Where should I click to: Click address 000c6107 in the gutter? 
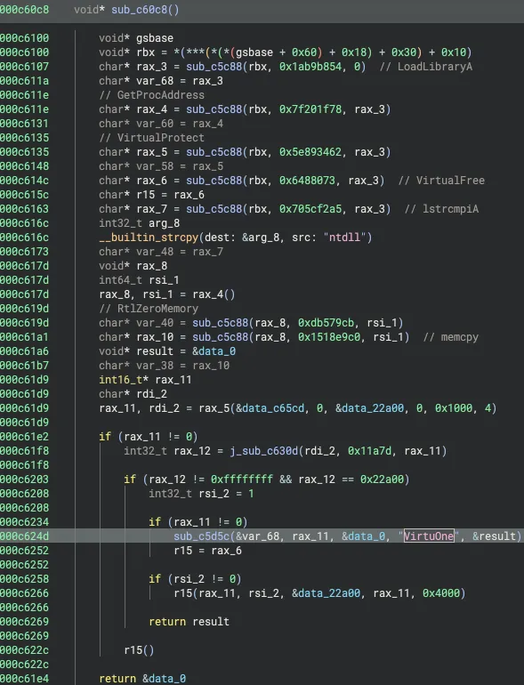(x=25, y=67)
